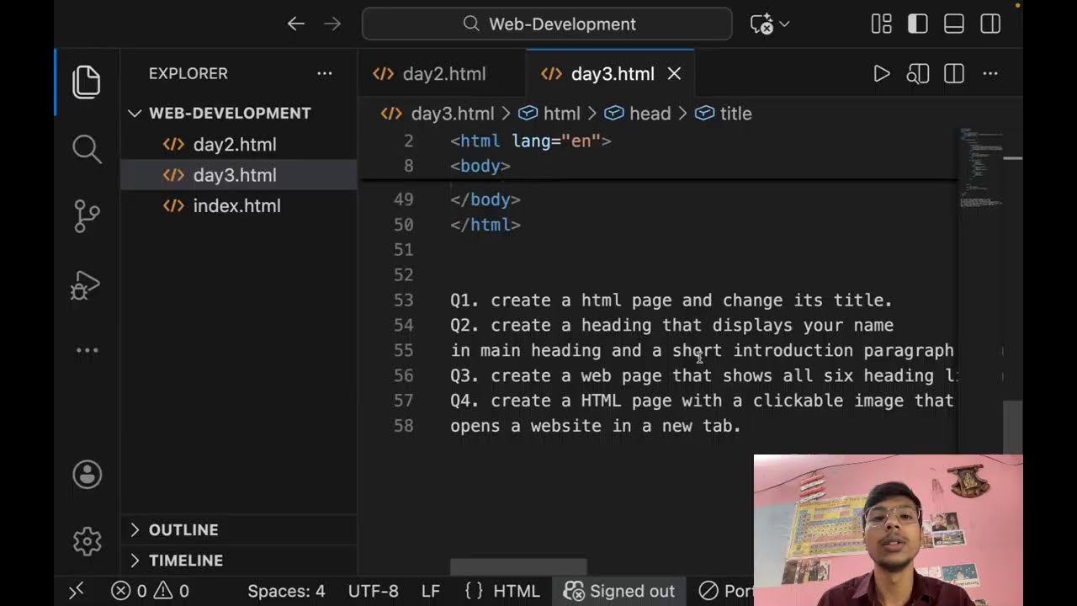Click the html breadcrumb item
Viewport: 1077px width, 606px height.
[549, 114]
